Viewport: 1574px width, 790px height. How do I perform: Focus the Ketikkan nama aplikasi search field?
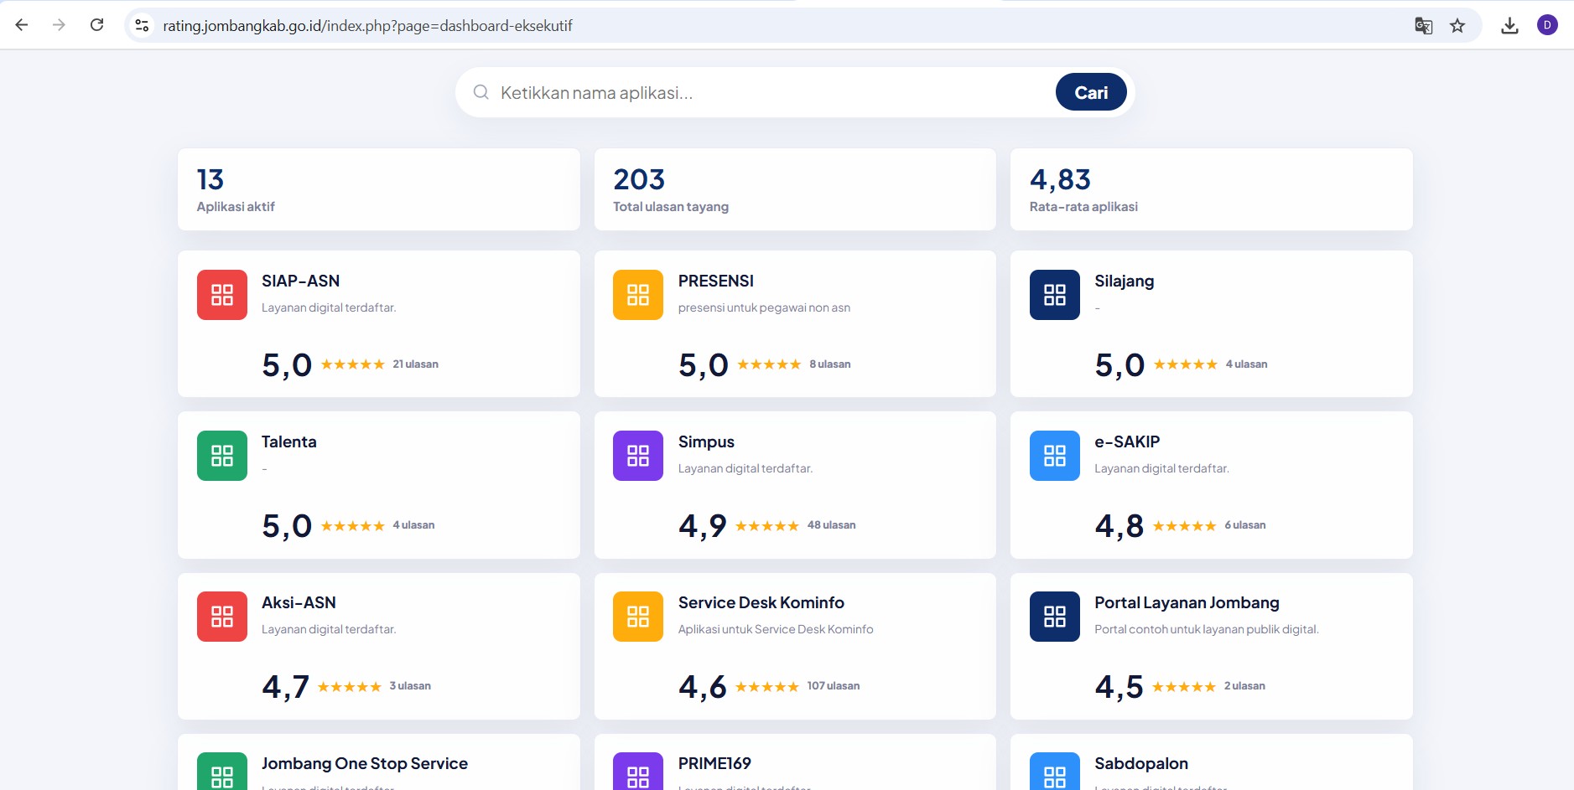tap(771, 92)
